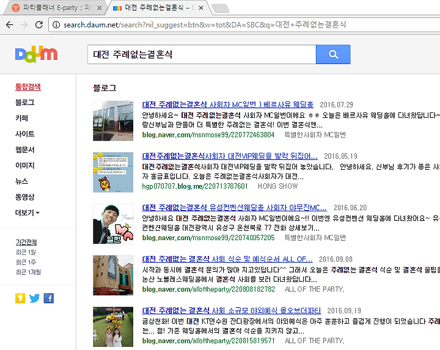Select 사이트 in the sidebar menu
This screenshot has height=350, width=440.
(x=24, y=134)
